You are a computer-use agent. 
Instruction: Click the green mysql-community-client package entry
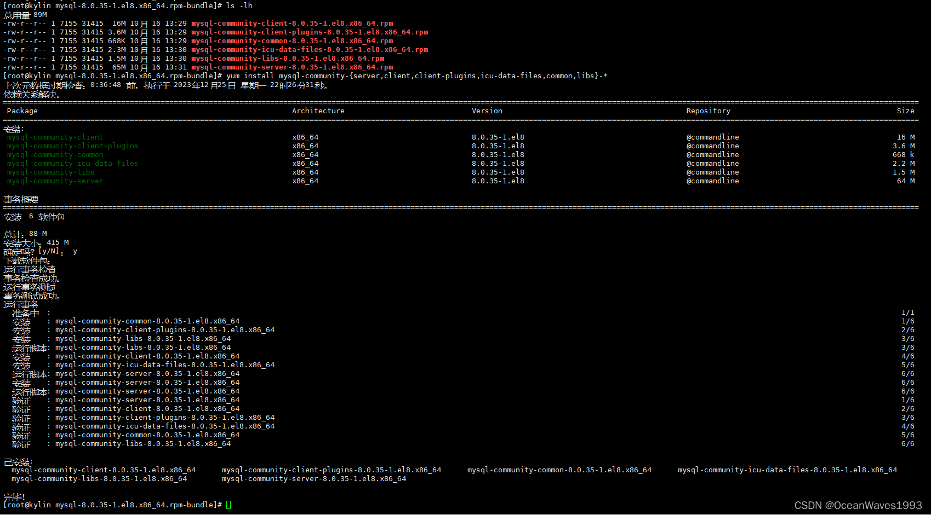click(55, 137)
